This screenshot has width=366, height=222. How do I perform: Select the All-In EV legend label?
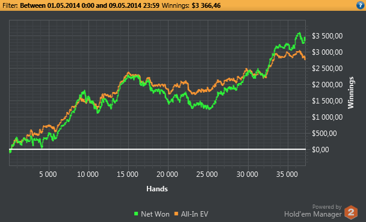click(x=194, y=214)
